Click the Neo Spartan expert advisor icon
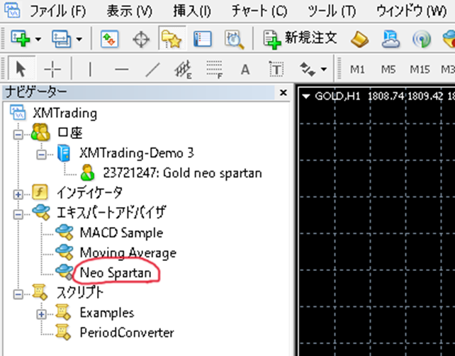455x356 pixels. coord(64,272)
